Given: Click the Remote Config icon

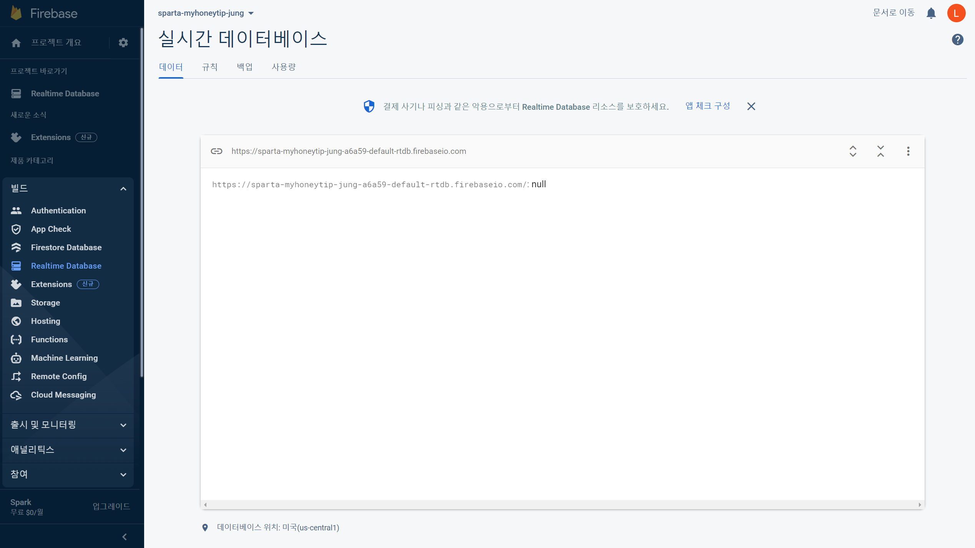Looking at the screenshot, I should tap(16, 376).
